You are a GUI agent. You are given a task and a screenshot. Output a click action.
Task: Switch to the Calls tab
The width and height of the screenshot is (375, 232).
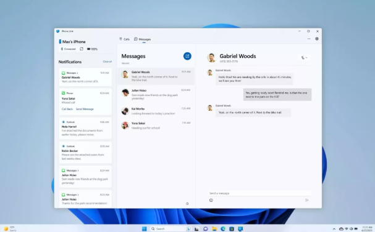coord(124,39)
